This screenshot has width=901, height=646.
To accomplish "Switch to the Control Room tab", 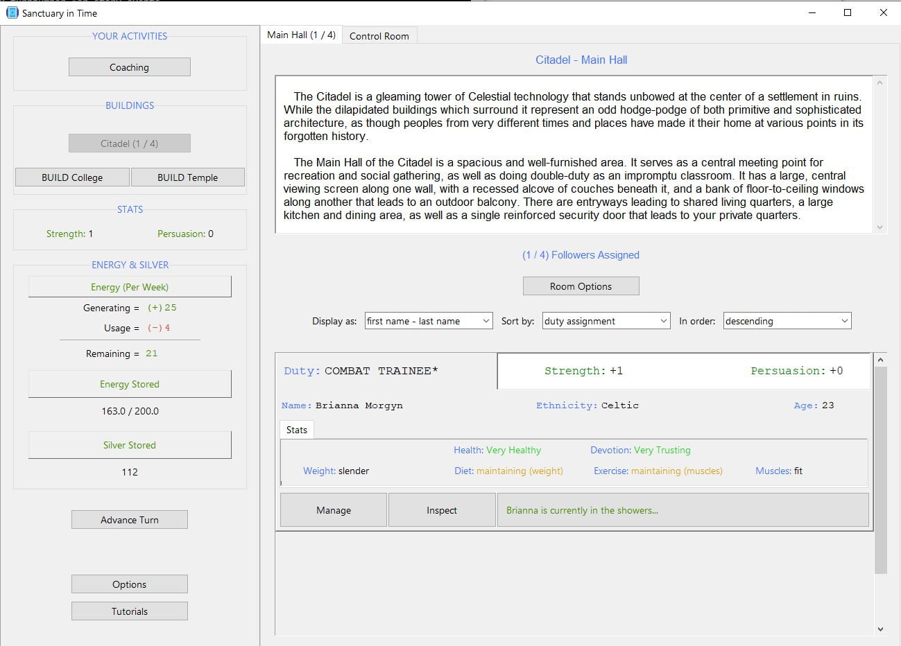I will point(379,36).
